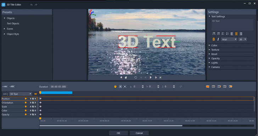Click the resize tool icon beside the hand

pyautogui.click(x=120, y=87)
